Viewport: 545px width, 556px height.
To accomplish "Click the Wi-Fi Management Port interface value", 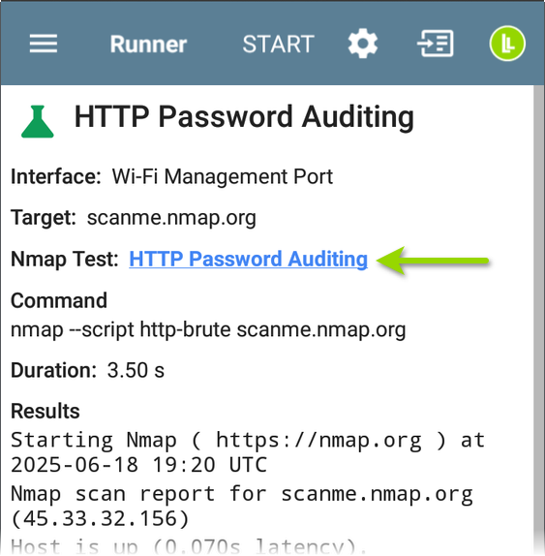I will point(223,176).
